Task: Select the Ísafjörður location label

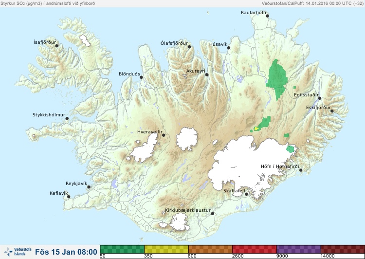Action: 45,42
